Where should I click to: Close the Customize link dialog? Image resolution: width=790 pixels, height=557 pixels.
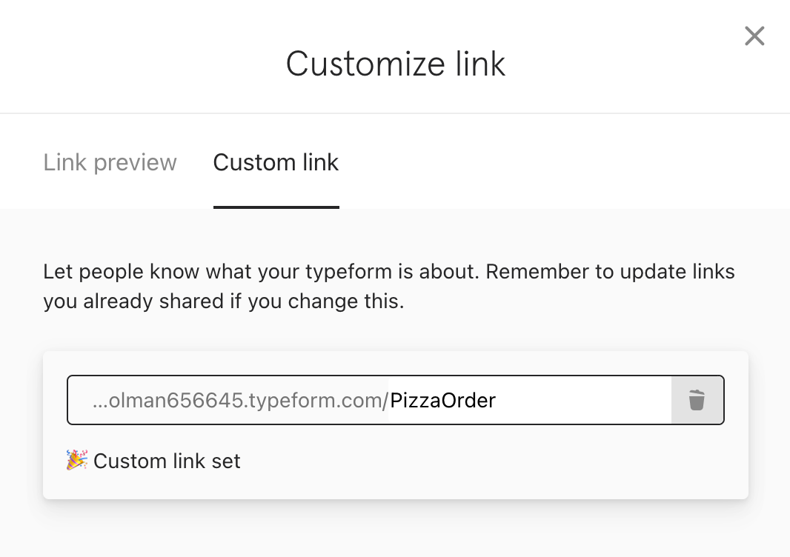pos(754,36)
